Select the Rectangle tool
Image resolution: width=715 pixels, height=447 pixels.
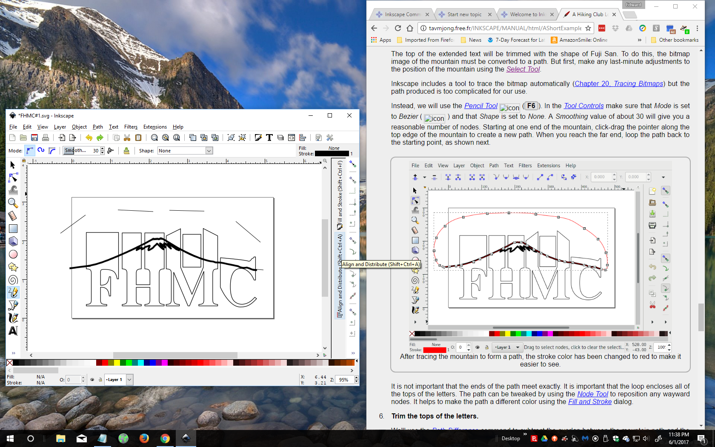(13, 229)
